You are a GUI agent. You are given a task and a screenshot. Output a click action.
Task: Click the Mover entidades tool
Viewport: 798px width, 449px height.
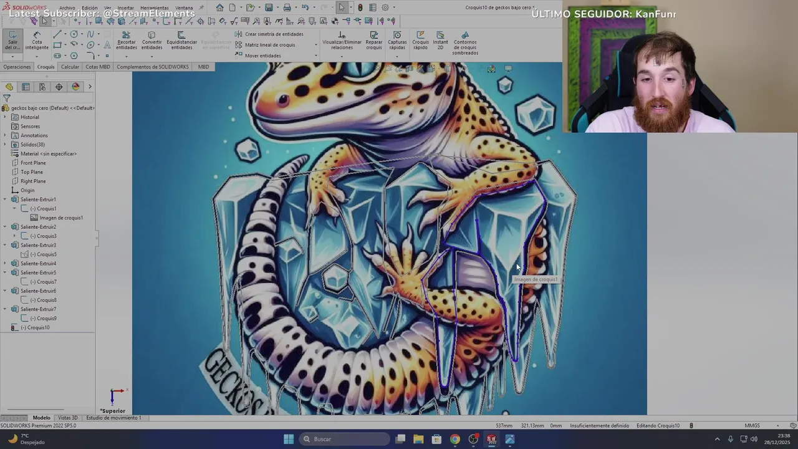tap(258, 56)
